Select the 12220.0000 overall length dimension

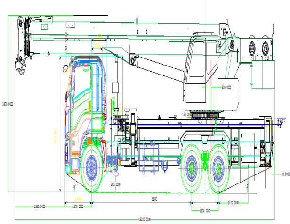145,220
